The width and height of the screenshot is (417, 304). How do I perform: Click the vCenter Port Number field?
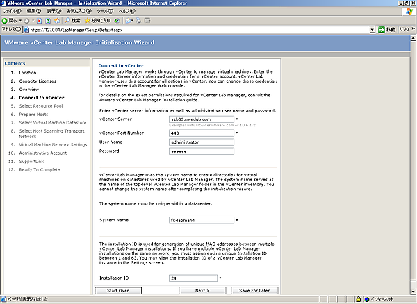(x=202, y=132)
